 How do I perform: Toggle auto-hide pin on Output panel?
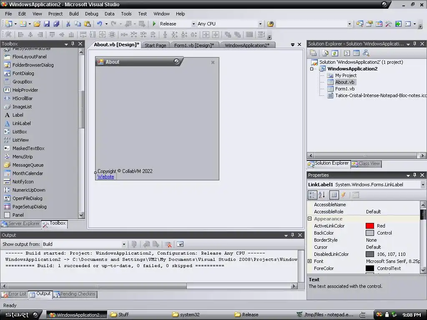292,235
